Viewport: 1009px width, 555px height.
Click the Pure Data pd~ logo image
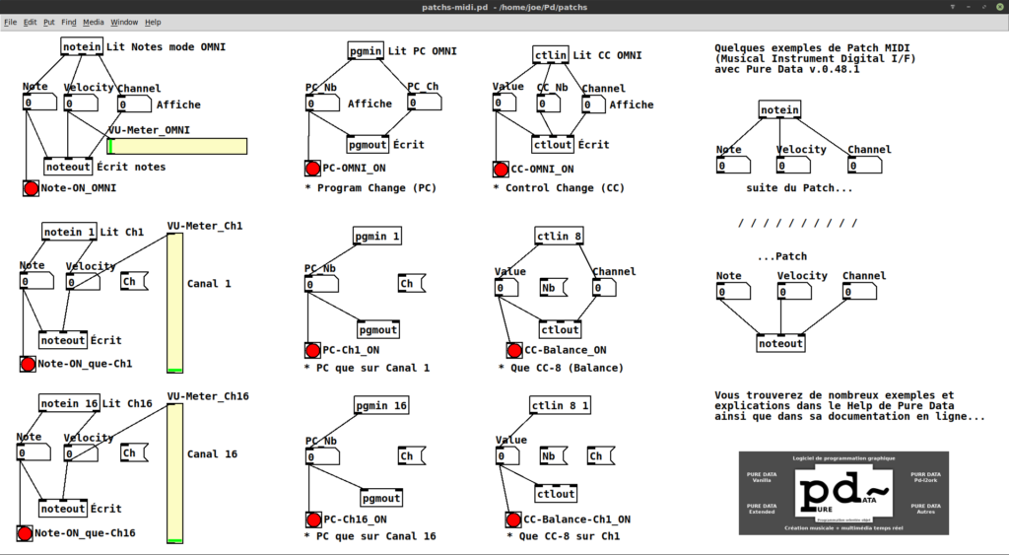coord(843,493)
